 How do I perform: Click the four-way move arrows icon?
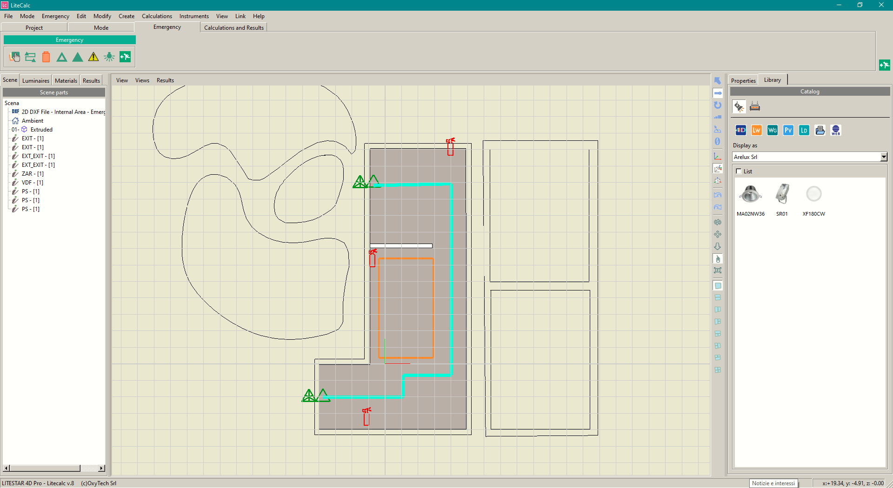[x=718, y=234]
